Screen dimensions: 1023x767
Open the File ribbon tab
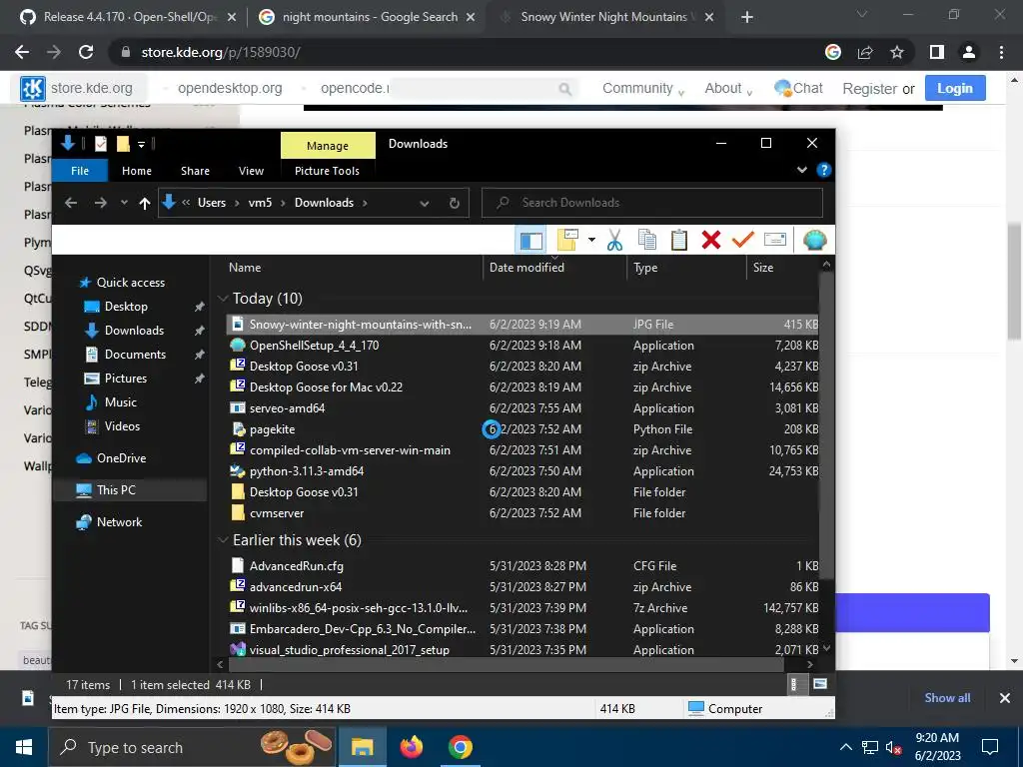click(80, 171)
